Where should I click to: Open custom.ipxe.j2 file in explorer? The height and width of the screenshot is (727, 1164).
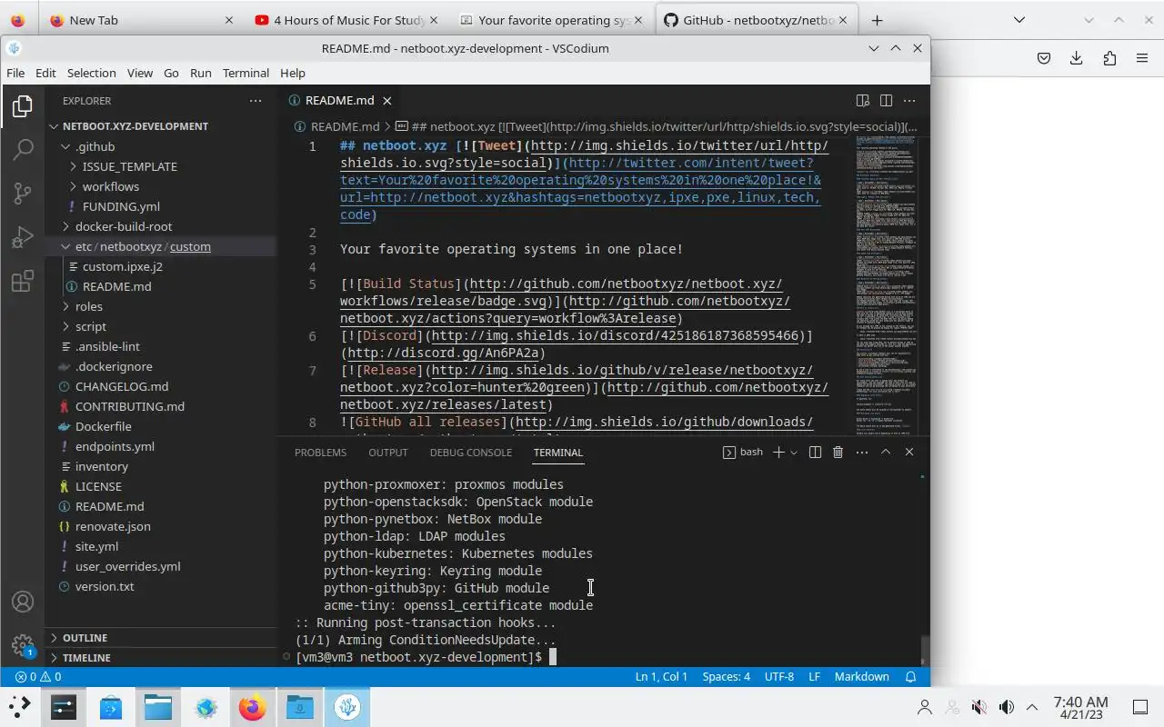click(161, 266)
